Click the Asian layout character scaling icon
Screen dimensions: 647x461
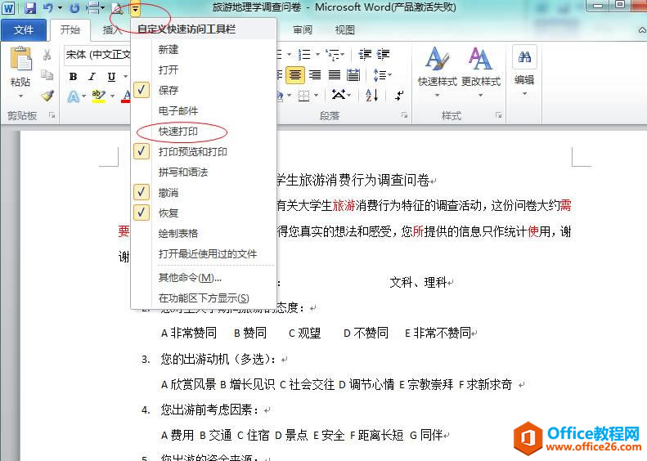pyautogui.click(x=339, y=96)
